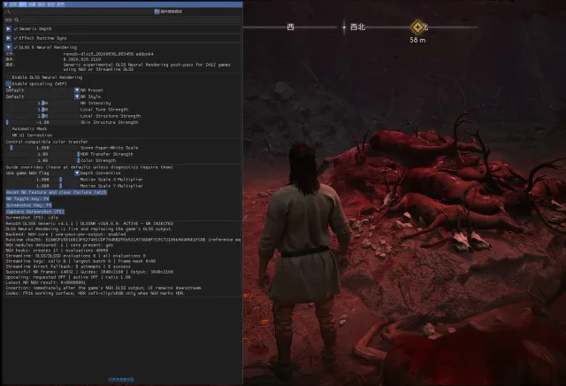Screen dimensions: 566x386
Task: Tick the NR UI Correction checkbox
Action: click(8, 135)
